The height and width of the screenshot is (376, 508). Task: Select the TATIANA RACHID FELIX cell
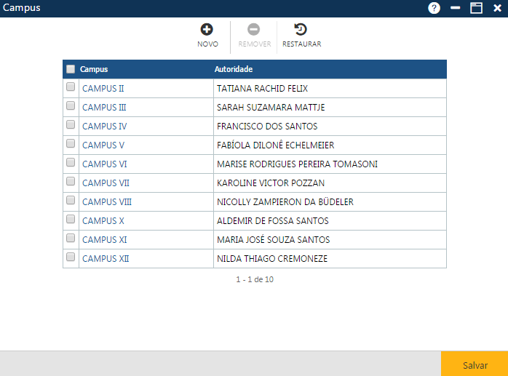[x=262, y=88]
